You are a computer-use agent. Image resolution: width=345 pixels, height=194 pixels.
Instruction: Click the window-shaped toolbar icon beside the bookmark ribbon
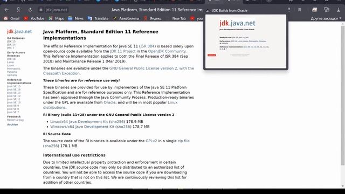tap(315, 10)
